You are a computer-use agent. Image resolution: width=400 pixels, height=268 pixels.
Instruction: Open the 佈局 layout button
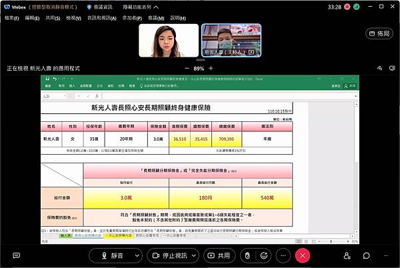[x=379, y=33]
